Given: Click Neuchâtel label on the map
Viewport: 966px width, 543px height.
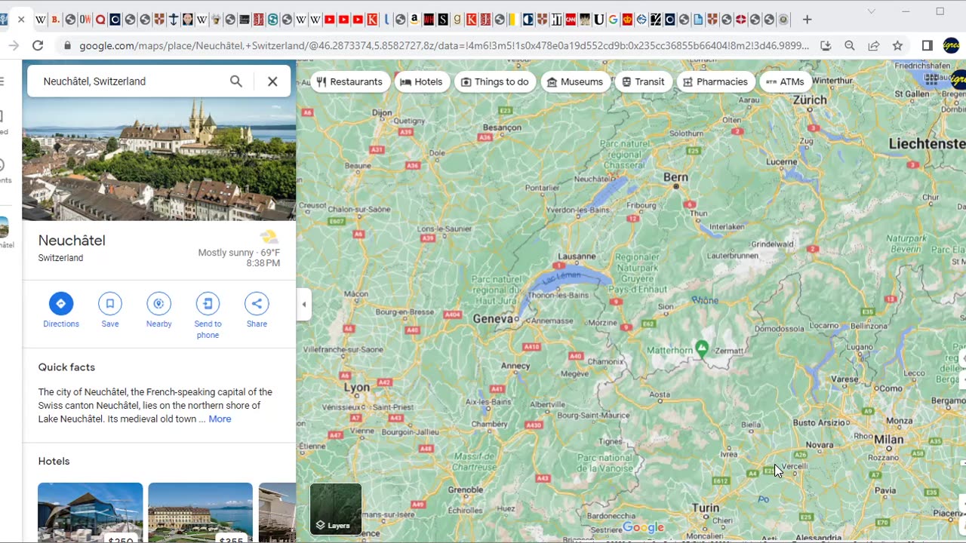Looking at the screenshot, I should point(594,179).
